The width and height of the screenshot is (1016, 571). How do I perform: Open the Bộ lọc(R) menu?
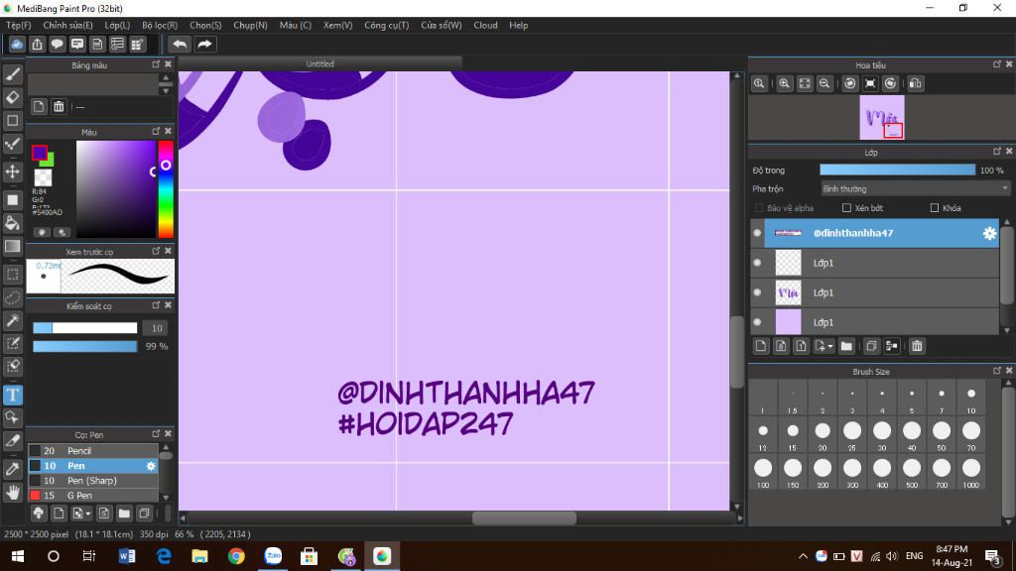[160, 25]
